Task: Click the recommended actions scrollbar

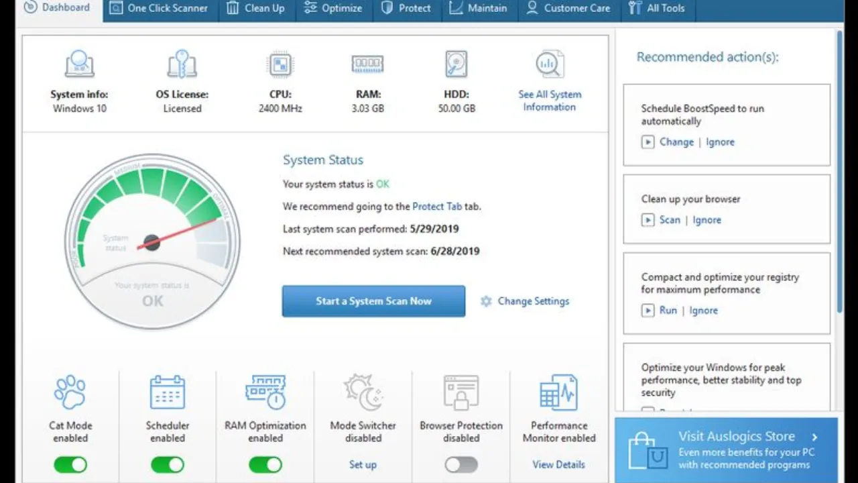Action: point(841,171)
